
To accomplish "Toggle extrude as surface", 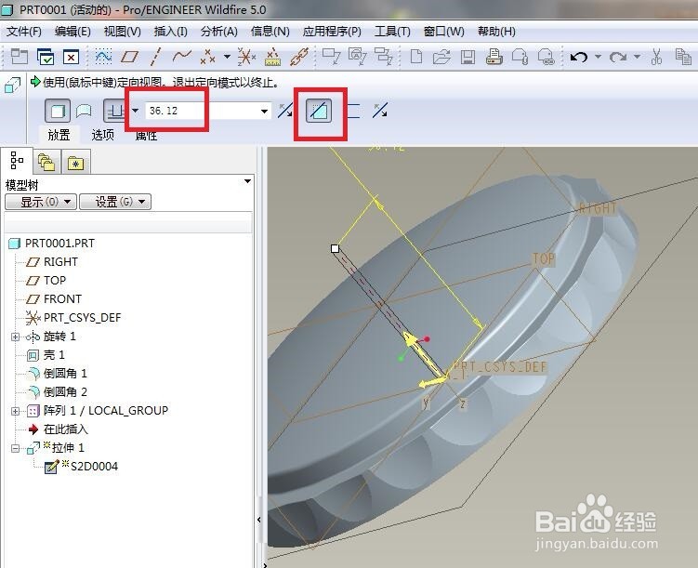I will (84, 111).
